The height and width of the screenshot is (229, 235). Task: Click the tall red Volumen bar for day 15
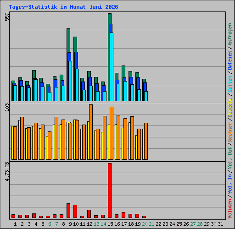tap(110, 191)
